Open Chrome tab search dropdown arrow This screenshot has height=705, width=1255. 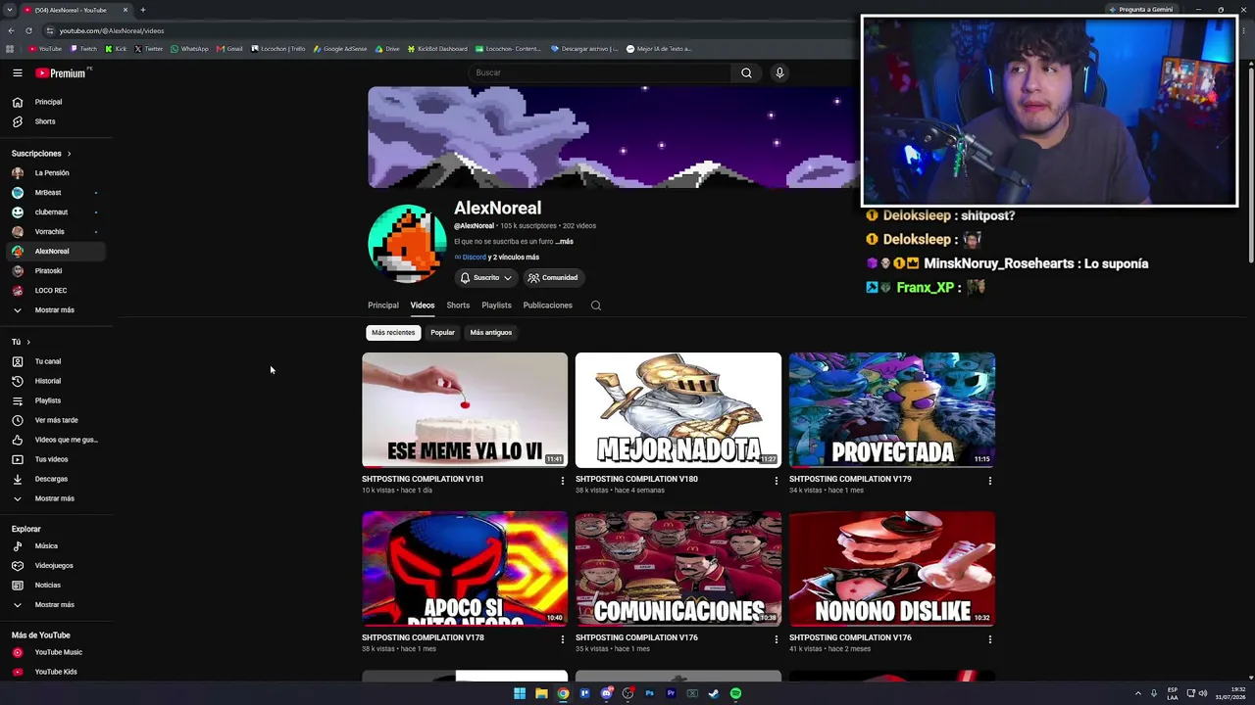(x=9, y=10)
